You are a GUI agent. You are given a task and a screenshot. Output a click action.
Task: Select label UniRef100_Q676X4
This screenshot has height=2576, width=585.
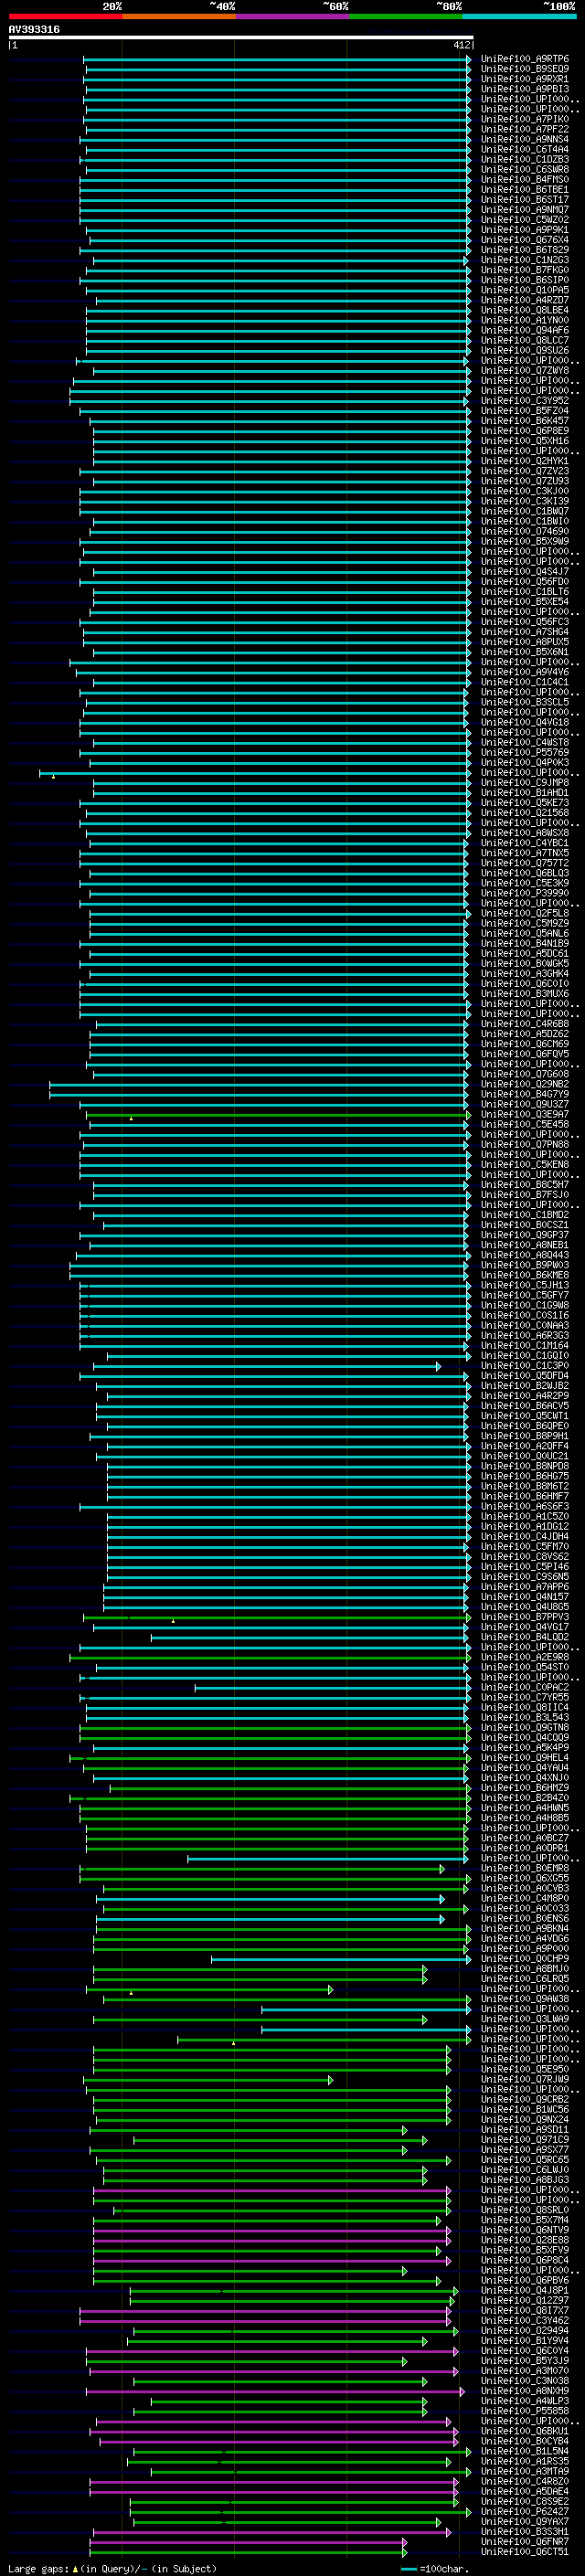pos(525,240)
